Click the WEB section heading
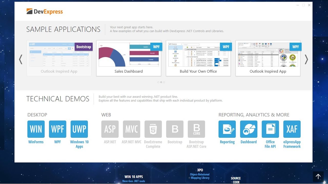 pyautogui.click(x=106, y=115)
